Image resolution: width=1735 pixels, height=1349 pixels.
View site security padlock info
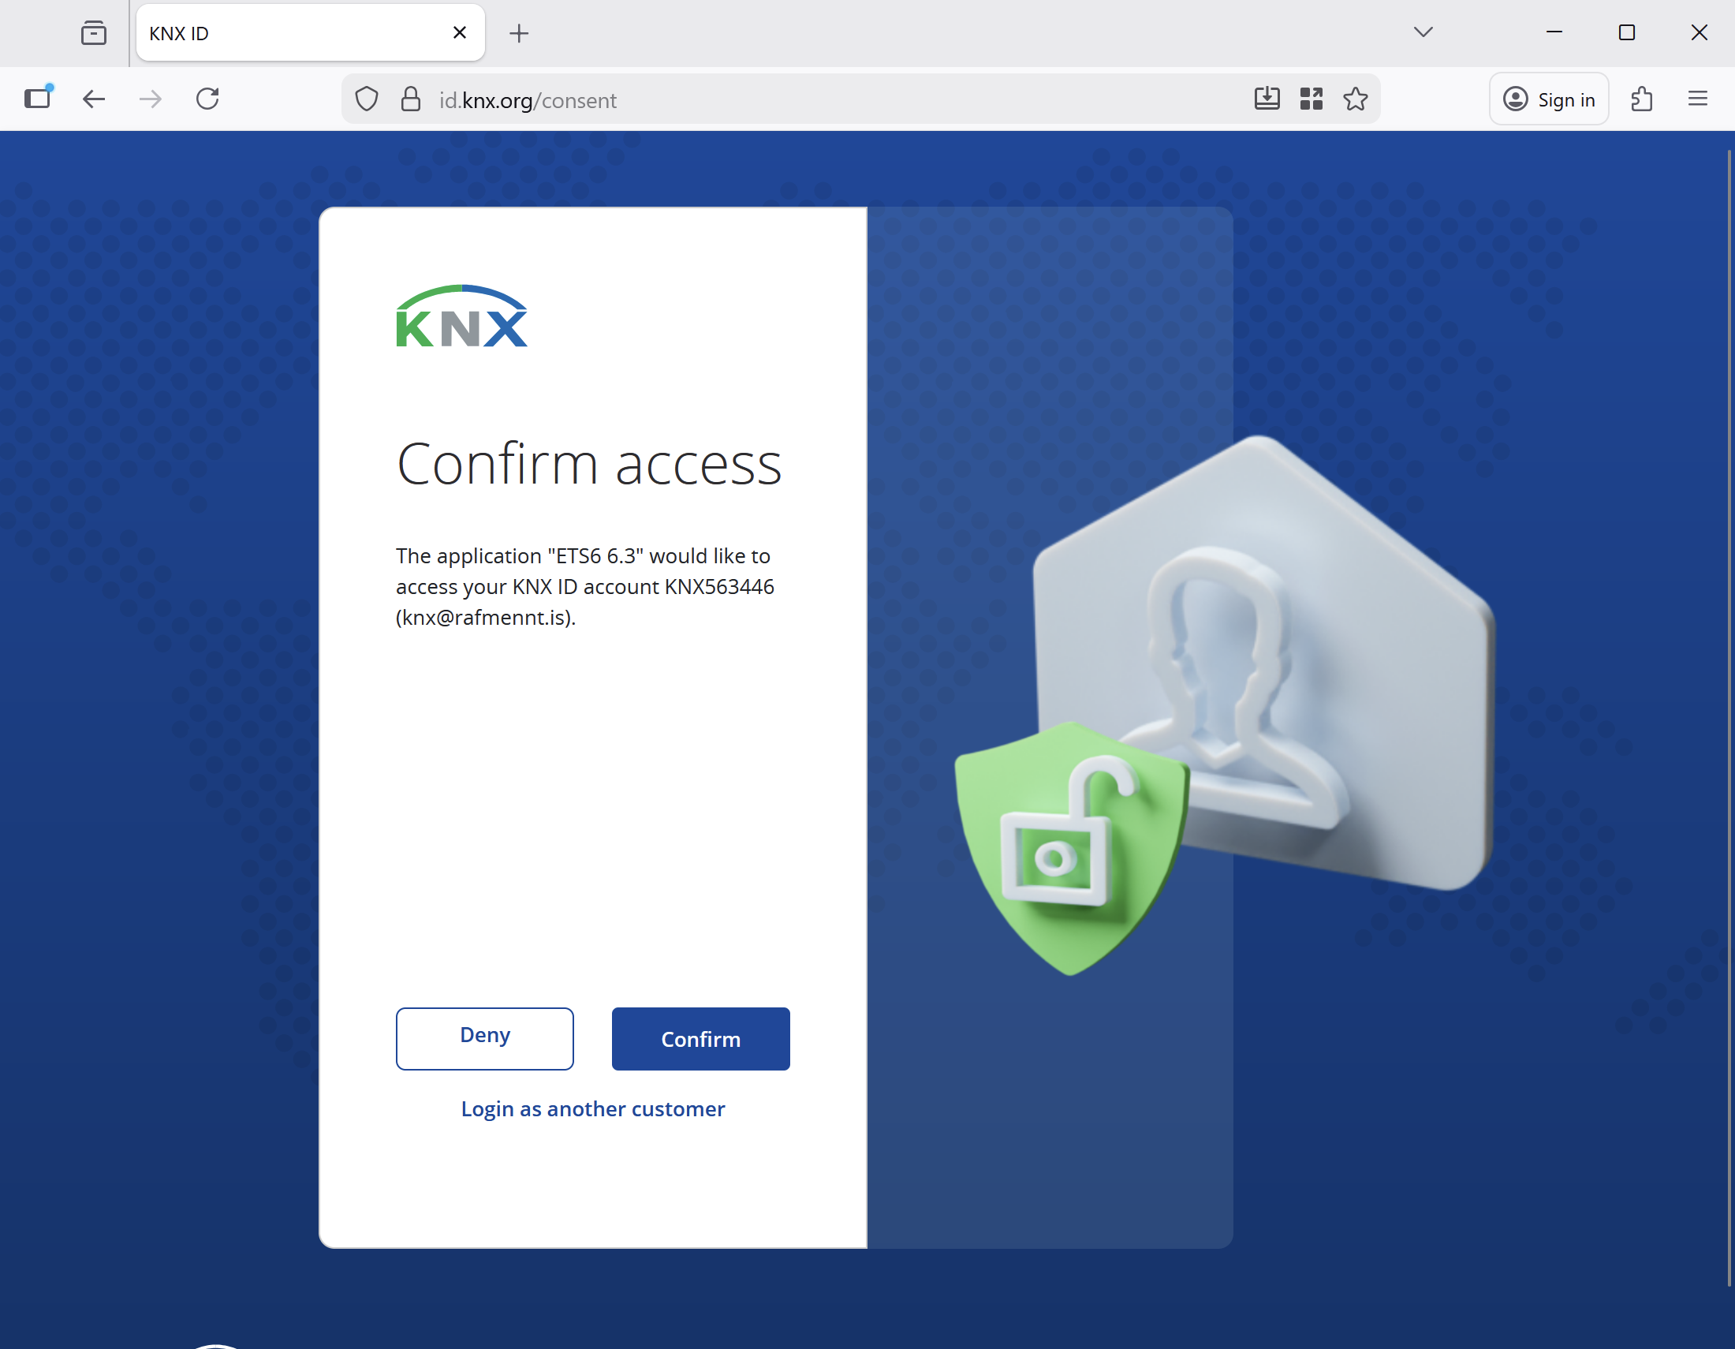(411, 99)
